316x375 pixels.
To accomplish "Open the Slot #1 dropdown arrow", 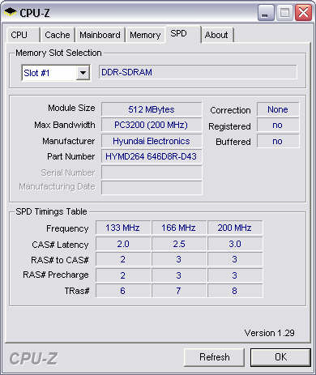I will (83, 73).
